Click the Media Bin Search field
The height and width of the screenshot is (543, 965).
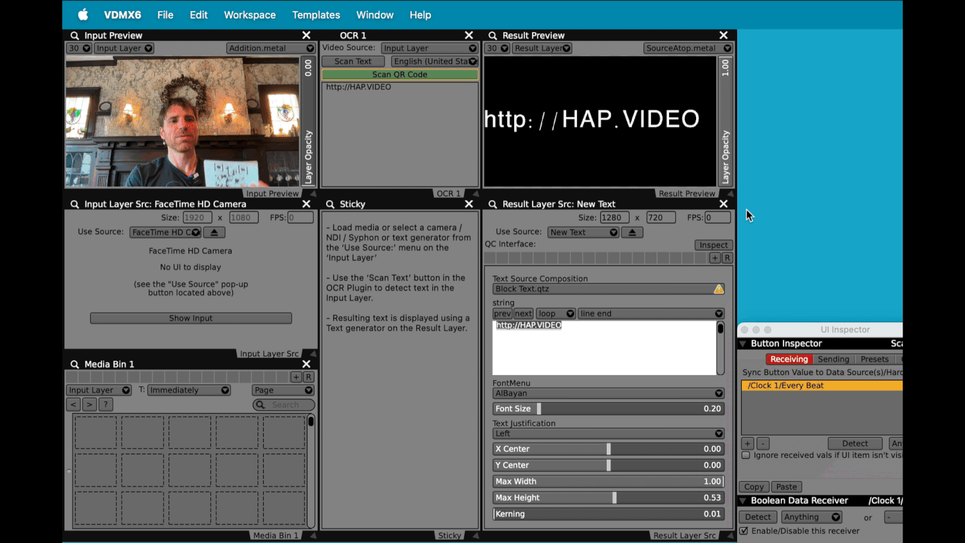pos(285,405)
